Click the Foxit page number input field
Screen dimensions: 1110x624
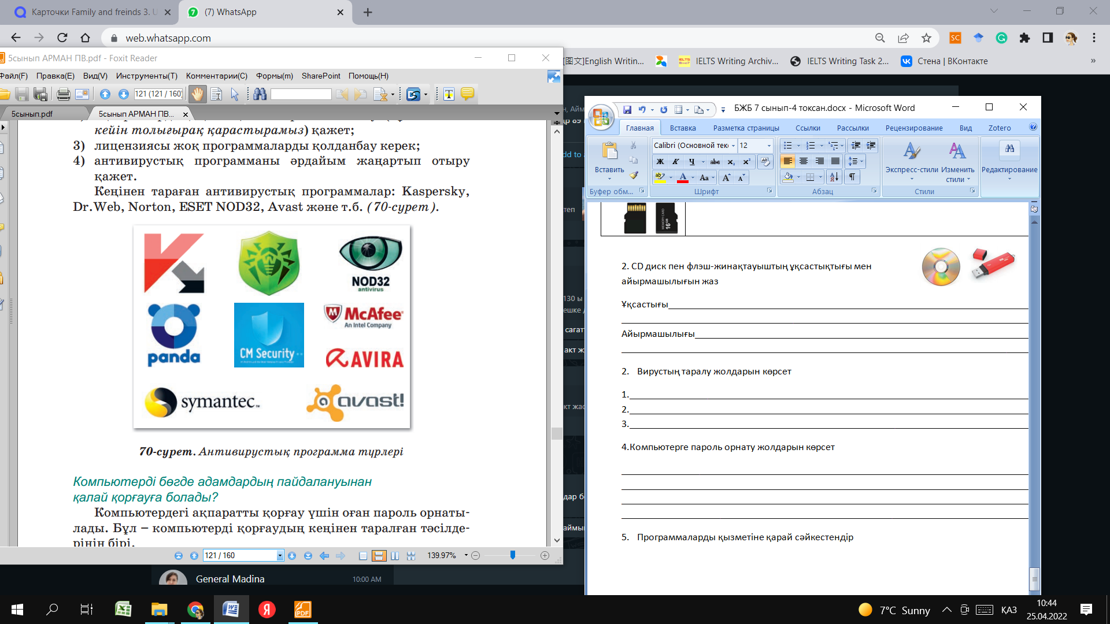(239, 555)
